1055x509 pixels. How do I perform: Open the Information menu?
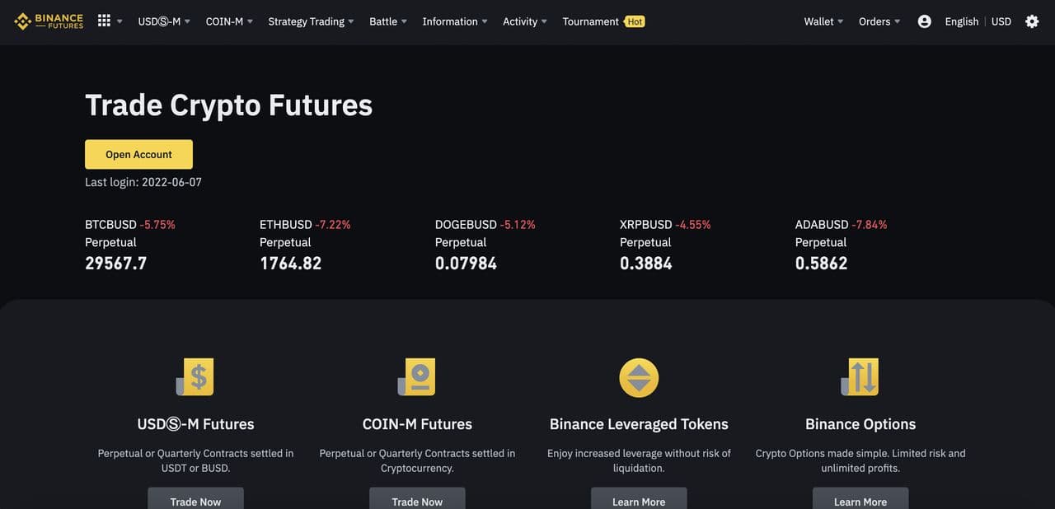(x=454, y=21)
